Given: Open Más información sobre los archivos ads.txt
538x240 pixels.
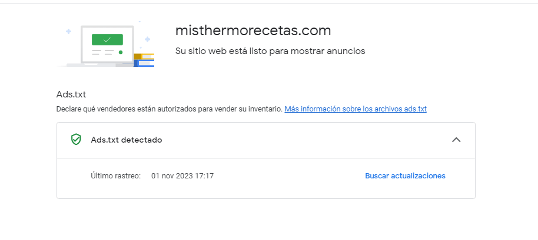Looking at the screenshot, I should click(356, 109).
